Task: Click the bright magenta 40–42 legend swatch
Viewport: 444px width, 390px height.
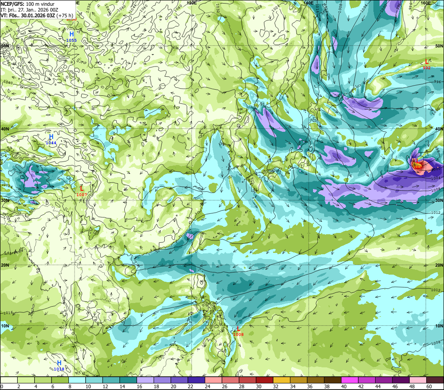Action: tap(349, 380)
